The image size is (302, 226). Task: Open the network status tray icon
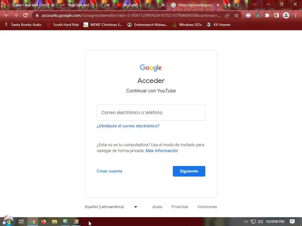click(253, 222)
